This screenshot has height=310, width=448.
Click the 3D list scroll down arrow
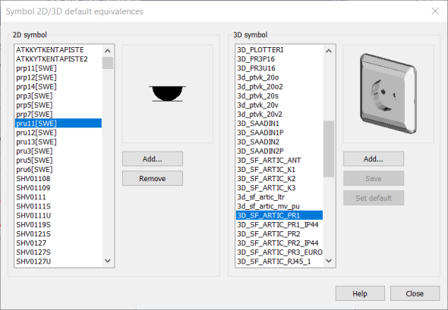tap(329, 261)
